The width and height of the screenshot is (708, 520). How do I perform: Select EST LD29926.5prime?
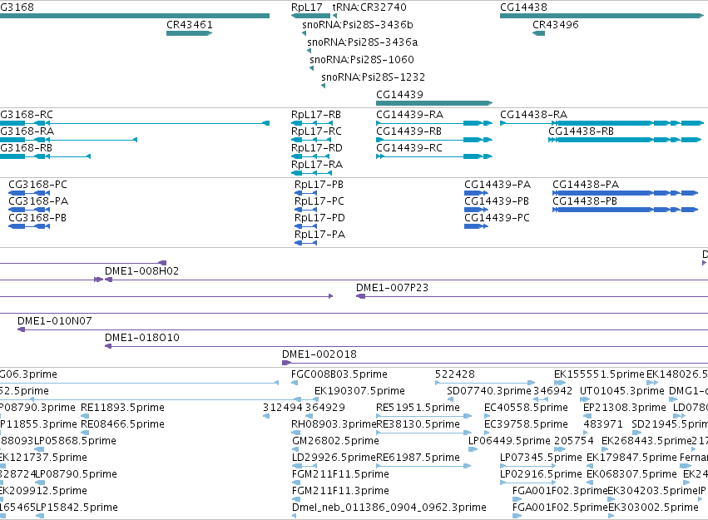click(334, 458)
